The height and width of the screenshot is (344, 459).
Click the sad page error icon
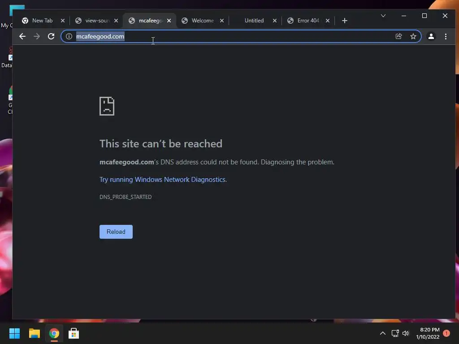(107, 106)
